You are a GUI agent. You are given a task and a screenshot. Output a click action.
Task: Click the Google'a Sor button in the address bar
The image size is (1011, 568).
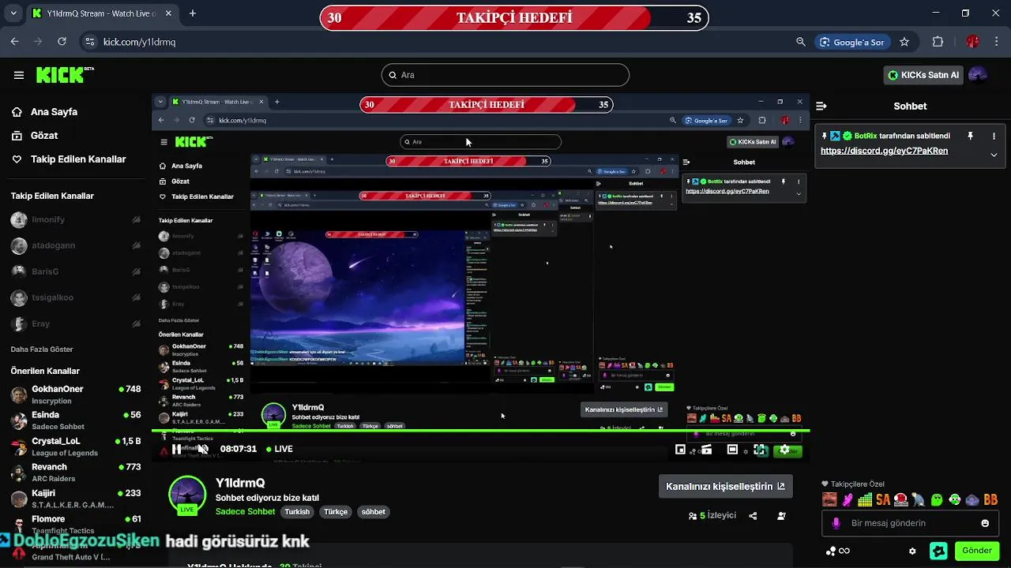(x=851, y=42)
